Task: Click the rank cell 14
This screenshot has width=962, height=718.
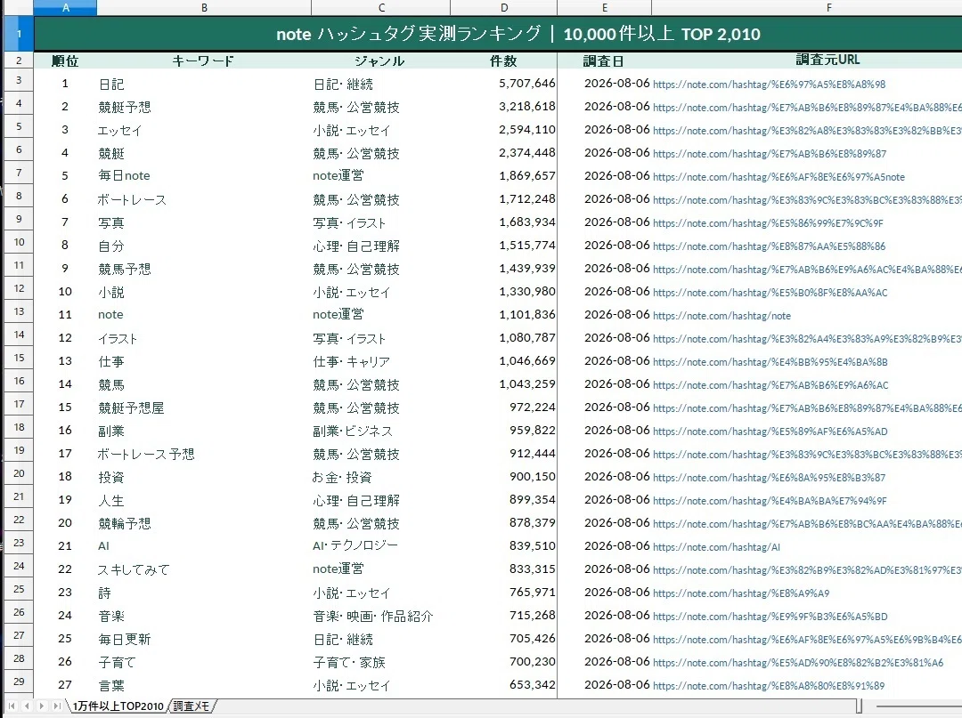Action: 65,384
